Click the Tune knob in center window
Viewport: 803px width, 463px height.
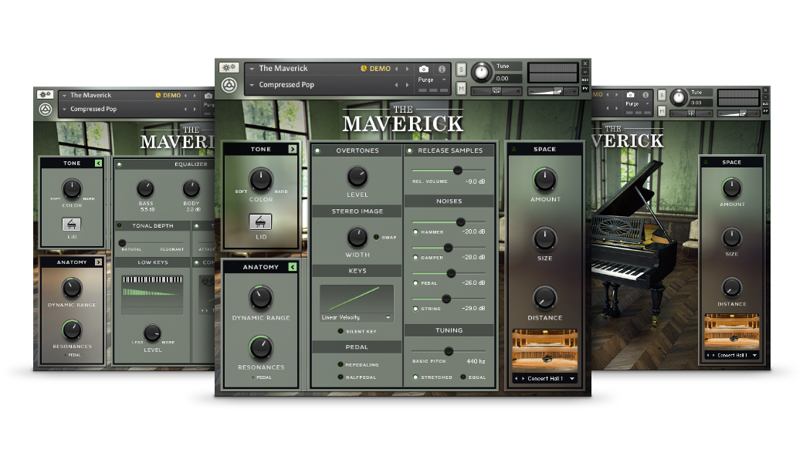click(481, 72)
